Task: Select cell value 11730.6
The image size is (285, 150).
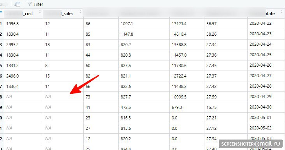Action: [179, 66]
